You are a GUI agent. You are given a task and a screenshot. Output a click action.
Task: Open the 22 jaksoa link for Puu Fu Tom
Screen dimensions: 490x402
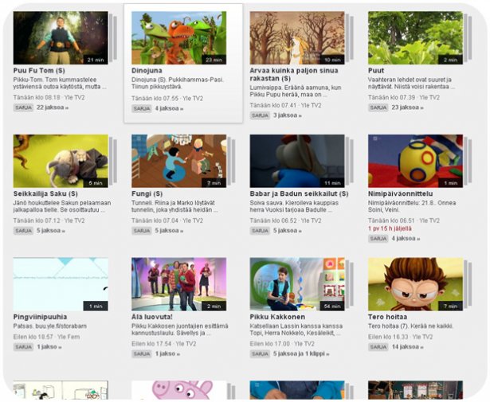click(53, 107)
